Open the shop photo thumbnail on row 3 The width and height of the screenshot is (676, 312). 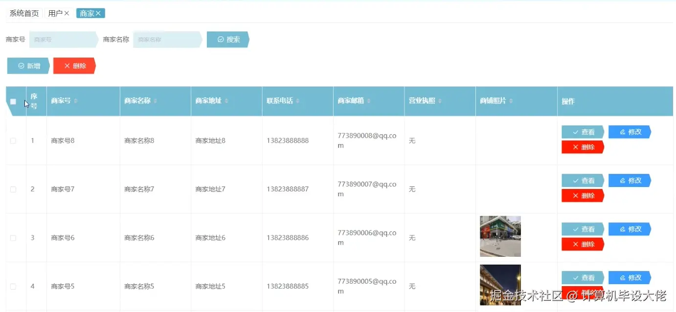[x=500, y=236]
